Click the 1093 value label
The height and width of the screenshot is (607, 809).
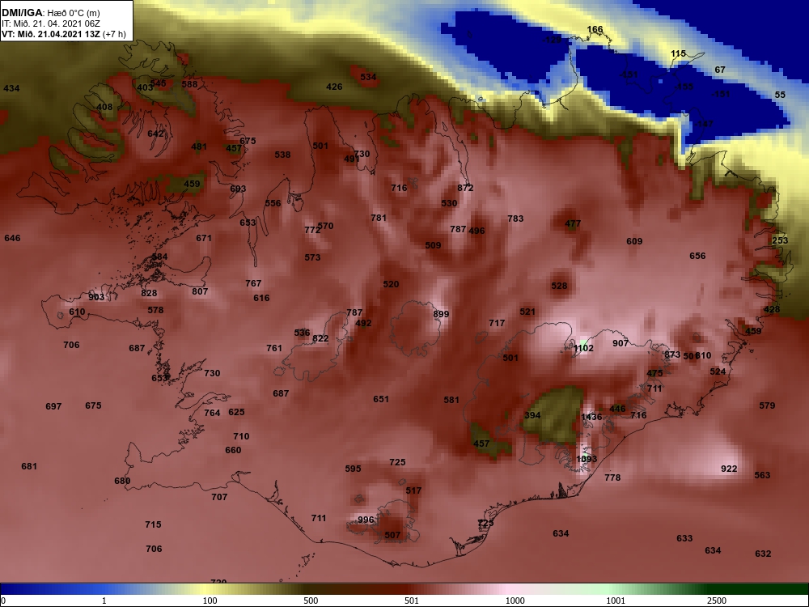click(x=587, y=459)
